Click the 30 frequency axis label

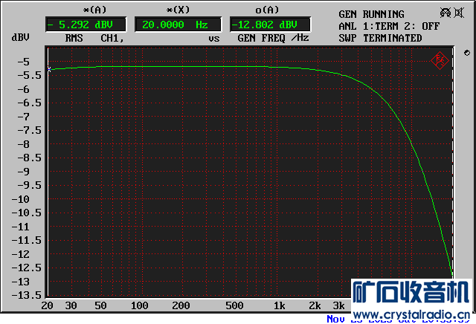pos(71,305)
